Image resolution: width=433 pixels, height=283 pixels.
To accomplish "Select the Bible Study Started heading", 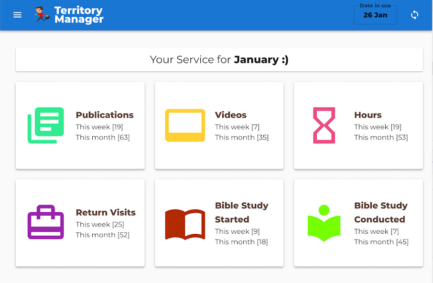I will click(241, 212).
